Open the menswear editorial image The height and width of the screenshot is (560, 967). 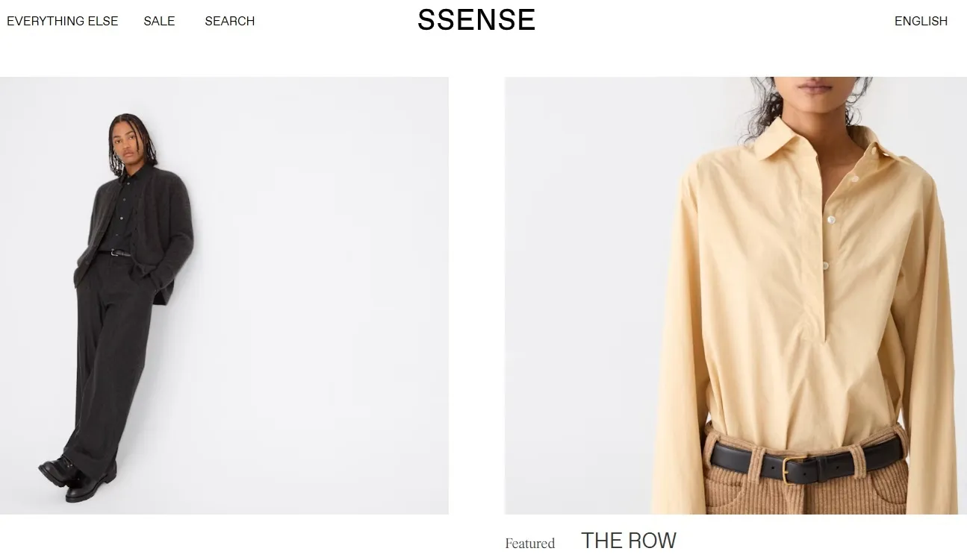click(224, 295)
